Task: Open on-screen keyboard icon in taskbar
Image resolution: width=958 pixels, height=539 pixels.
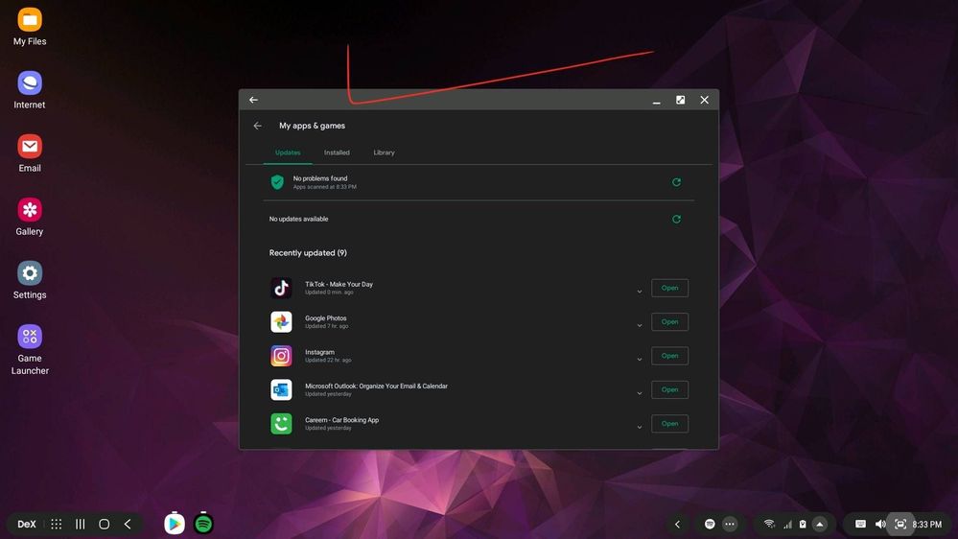Action: (860, 524)
